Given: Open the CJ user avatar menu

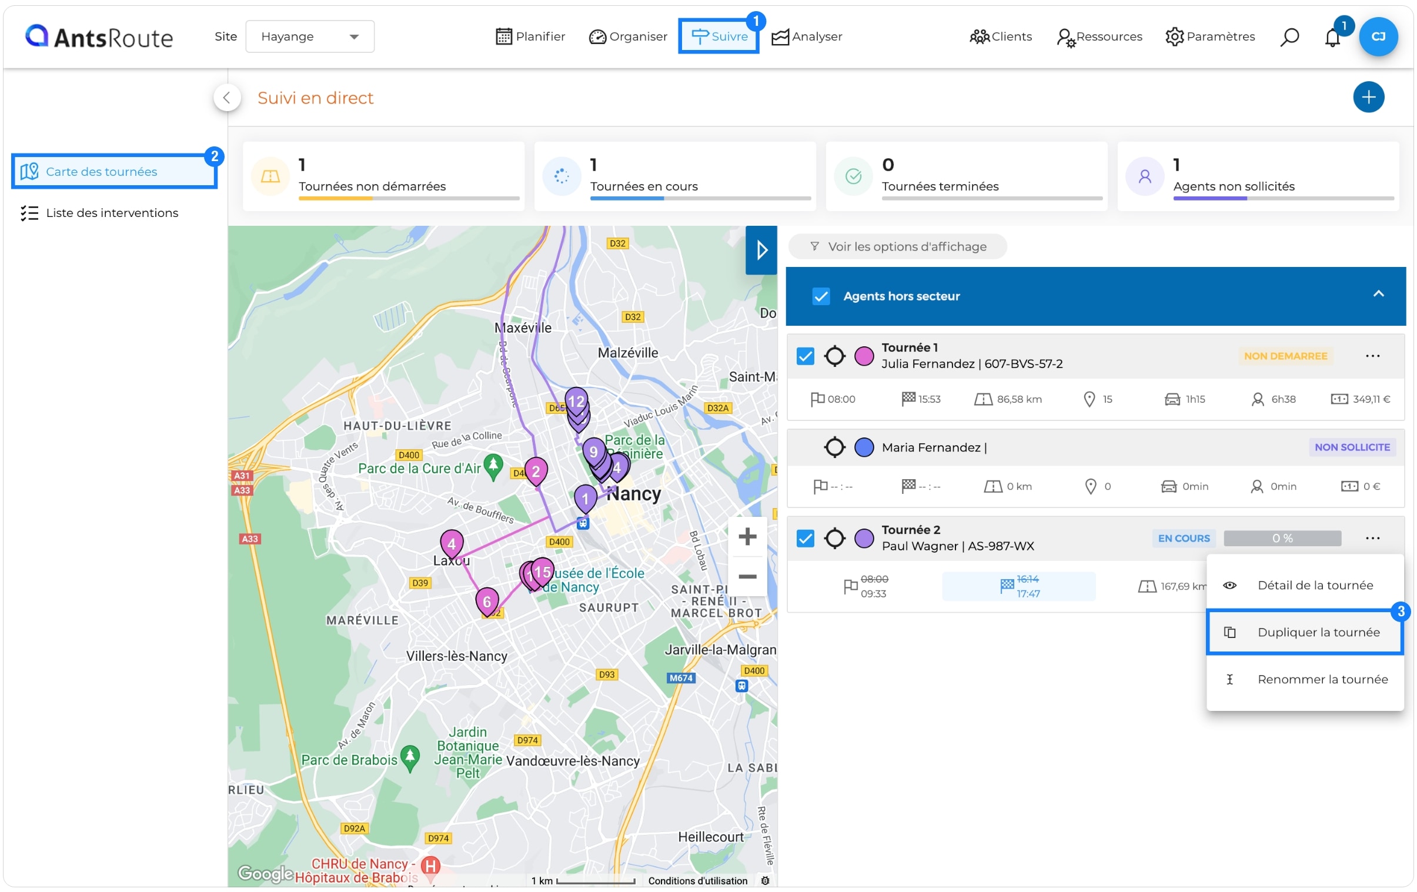Looking at the screenshot, I should tap(1378, 36).
